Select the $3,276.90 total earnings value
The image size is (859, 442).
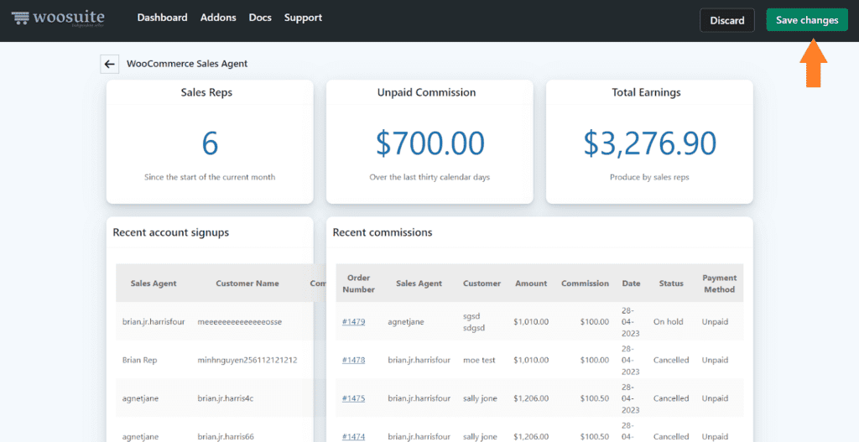coord(649,143)
